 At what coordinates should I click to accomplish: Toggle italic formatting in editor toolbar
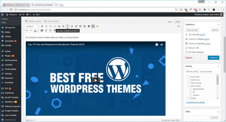[46, 26]
